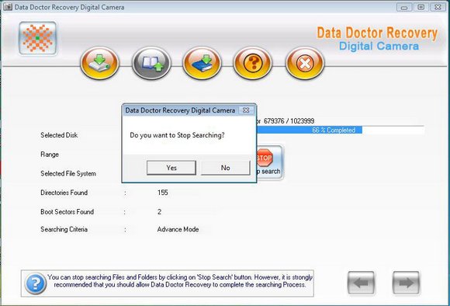
Task: Click the save log blue book icon
Action: coord(202,63)
